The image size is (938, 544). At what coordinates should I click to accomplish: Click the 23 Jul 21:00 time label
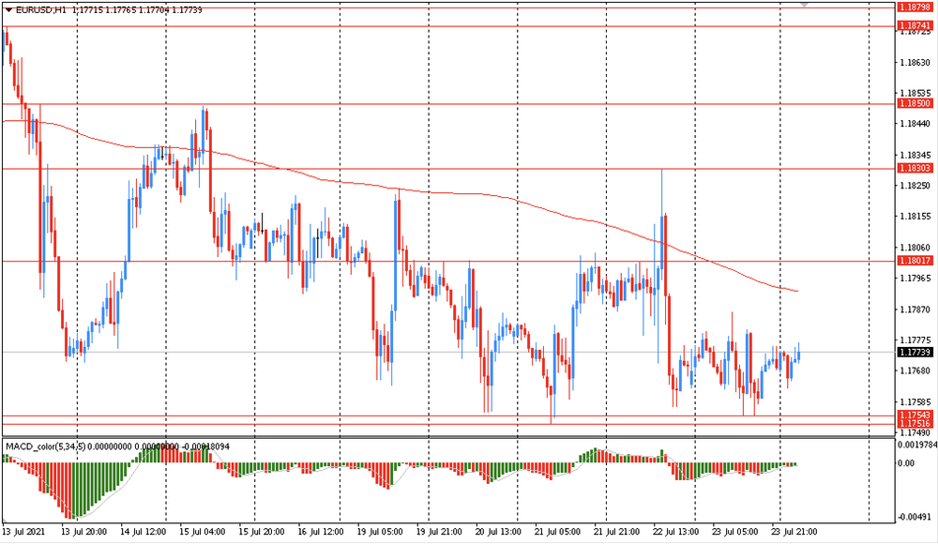794,532
